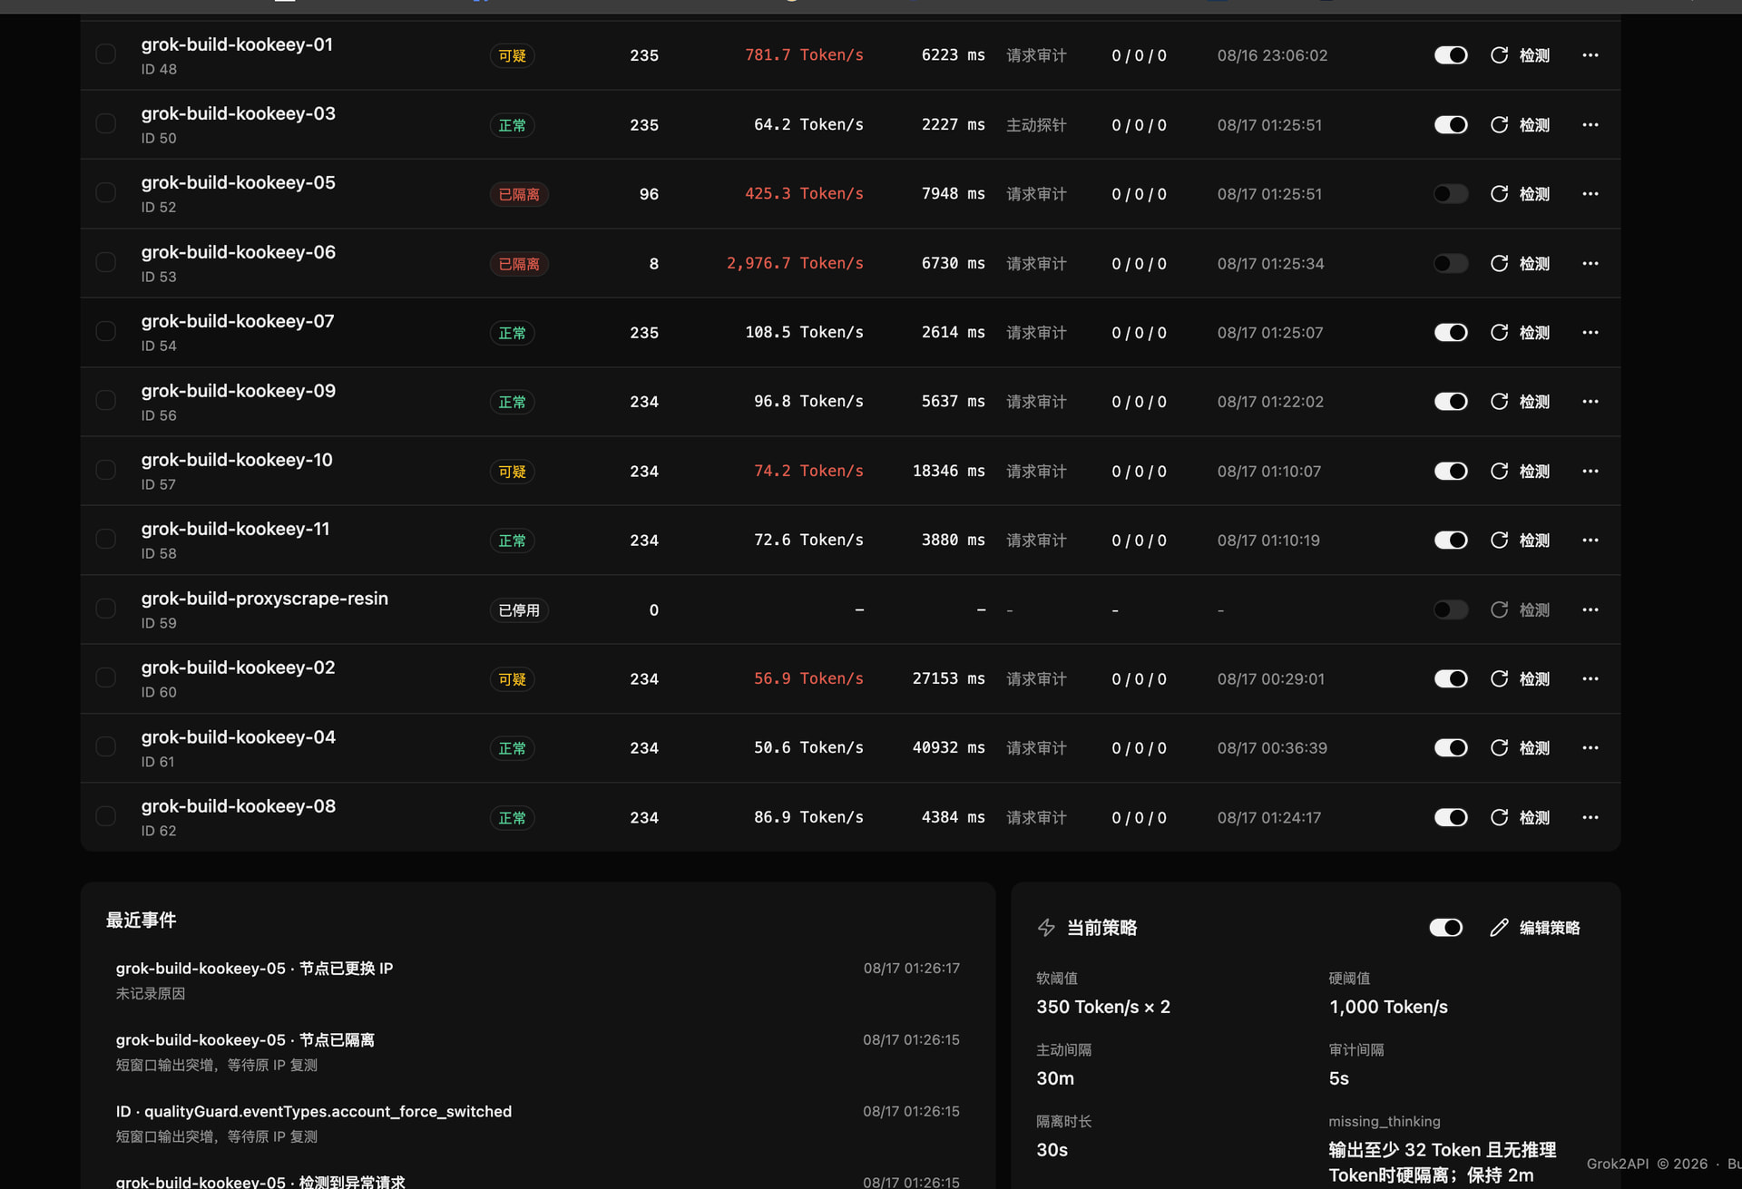Click refresh detect icon for grok-build-kookeey-10
Screen dimensions: 1742x1189
pyautogui.click(x=1499, y=472)
